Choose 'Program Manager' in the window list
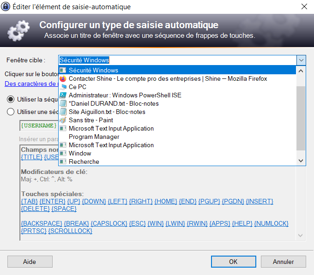 click(x=94, y=137)
